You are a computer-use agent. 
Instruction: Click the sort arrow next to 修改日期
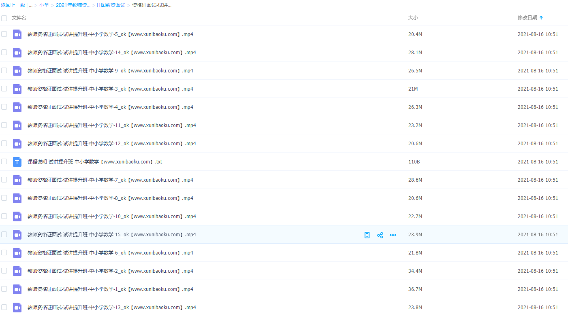pyautogui.click(x=541, y=18)
